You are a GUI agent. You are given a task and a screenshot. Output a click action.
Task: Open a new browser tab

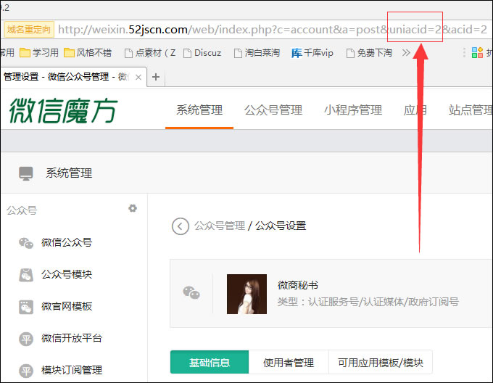click(x=155, y=77)
